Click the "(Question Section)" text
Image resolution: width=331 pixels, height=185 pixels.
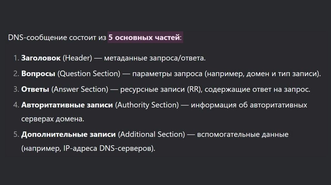(x=89, y=73)
